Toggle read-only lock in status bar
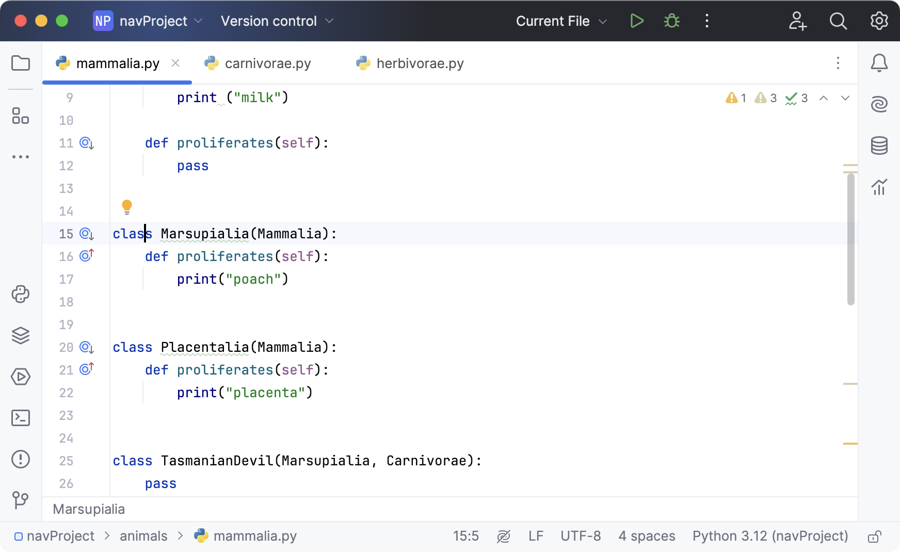Image resolution: width=900 pixels, height=552 pixels. (x=874, y=537)
